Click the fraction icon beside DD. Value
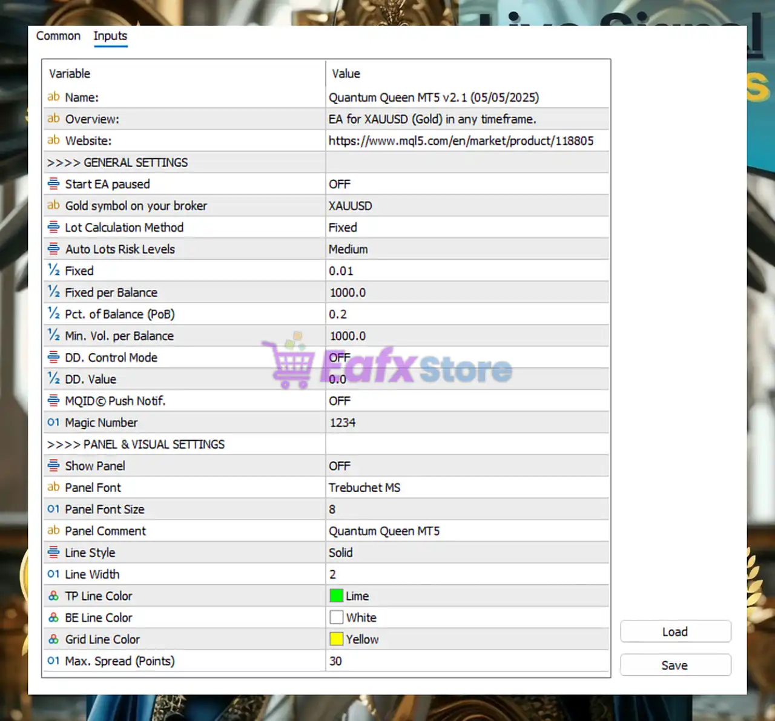Image resolution: width=775 pixels, height=721 pixels. (x=53, y=379)
